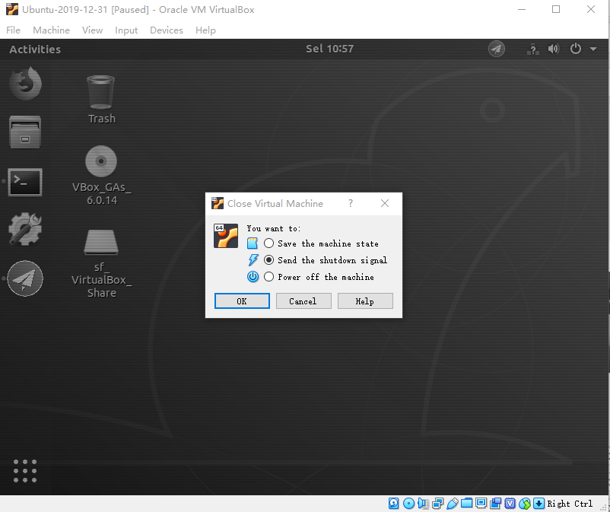
Task: Click the VirtualBox 64 logo in the dialog
Action: click(x=226, y=236)
